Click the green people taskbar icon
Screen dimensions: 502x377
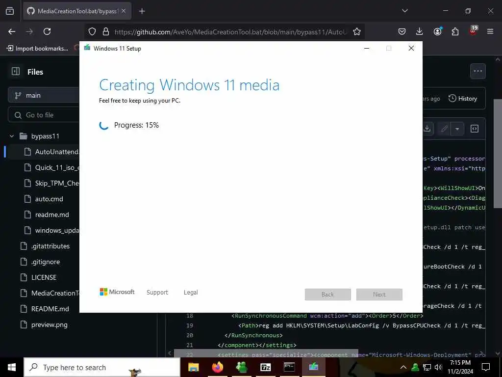coord(241,367)
